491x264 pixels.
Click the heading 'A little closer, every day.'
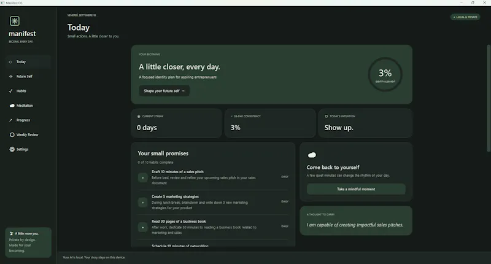click(x=179, y=67)
